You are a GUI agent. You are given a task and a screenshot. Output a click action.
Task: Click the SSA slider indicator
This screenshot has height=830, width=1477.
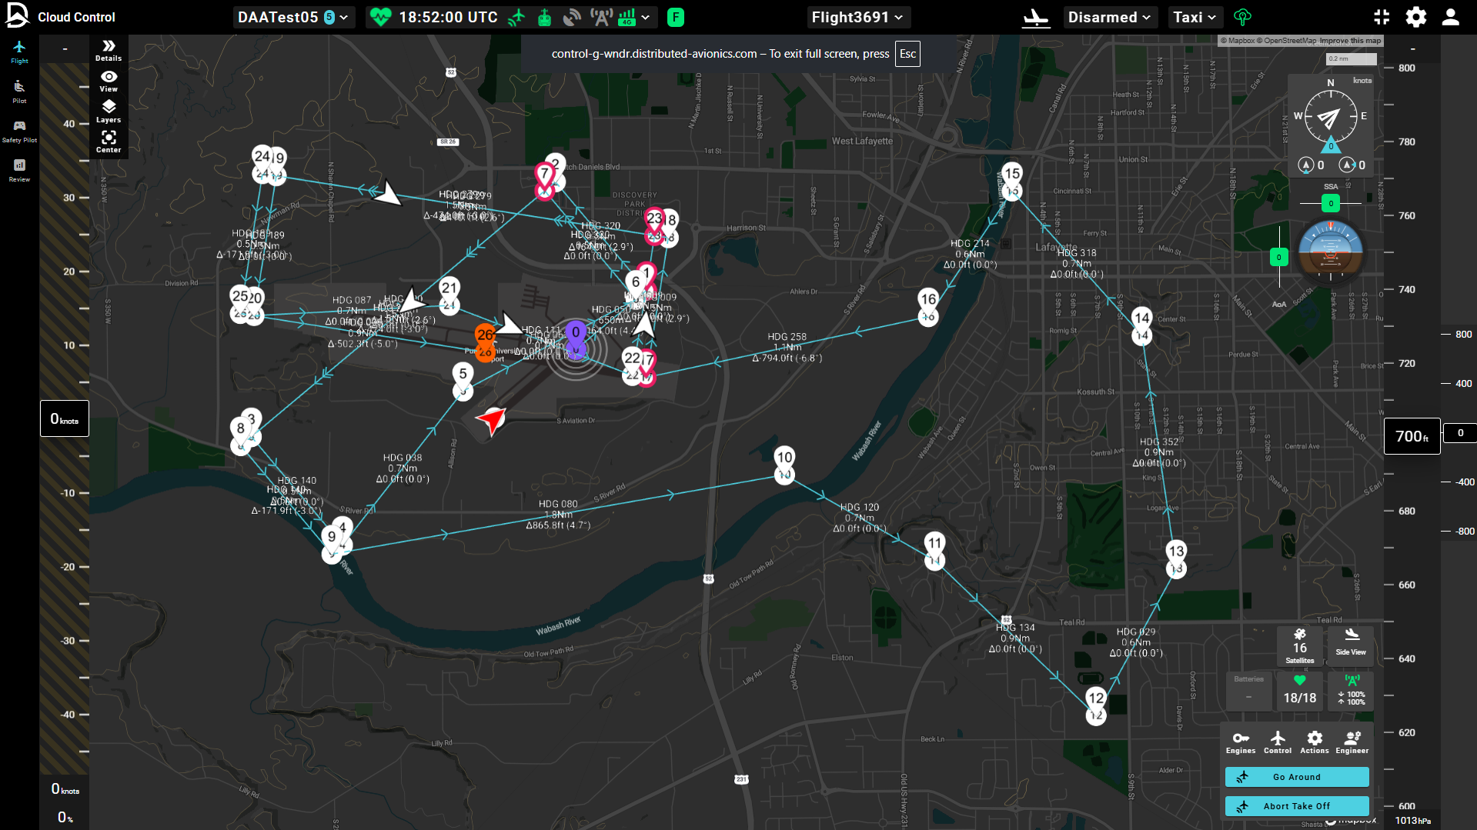click(1330, 203)
